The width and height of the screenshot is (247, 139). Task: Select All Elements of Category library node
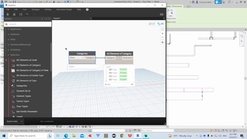pyautogui.click(x=28, y=65)
